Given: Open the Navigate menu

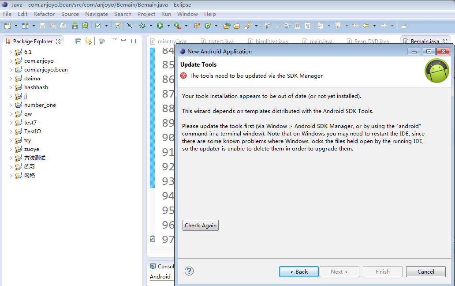Looking at the screenshot, I should point(97,14).
